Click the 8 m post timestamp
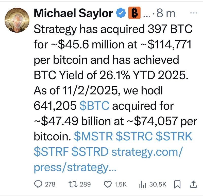The width and height of the screenshot is (203, 196). pyautogui.click(x=166, y=13)
